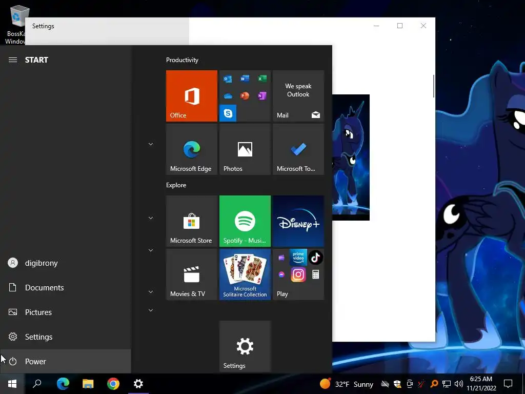525x394 pixels.
Task: Open the volume speaker control
Action: (x=459, y=384)
